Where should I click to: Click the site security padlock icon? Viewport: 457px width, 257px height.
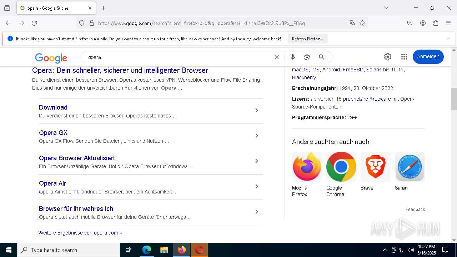92,23
